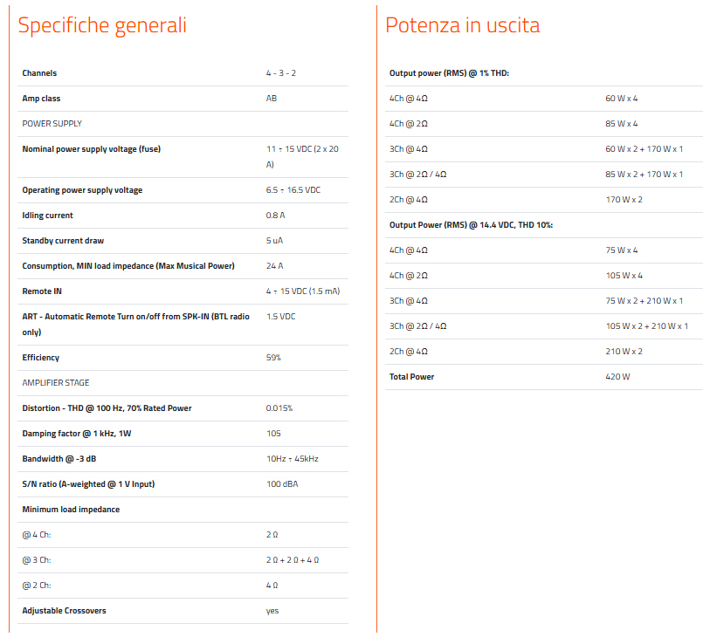This screenshot has height=637, width=703.
Task: Select the Total Power 420 W value
Action: pyautogui.click(x=617, y=377)
